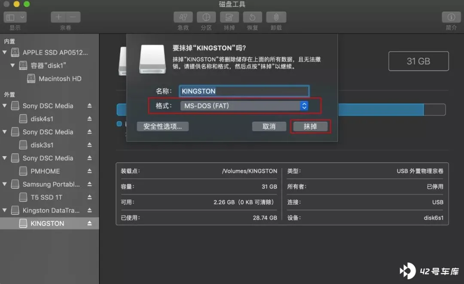Click the 内置 internal section header
This screenshot has width=464, height=284.
[9, 41]
